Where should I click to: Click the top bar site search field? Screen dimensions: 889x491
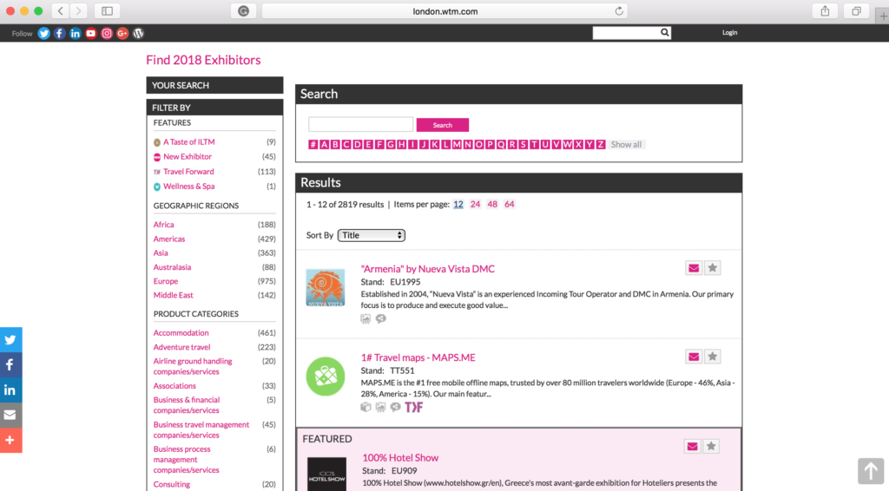click(x=626, y=33)
